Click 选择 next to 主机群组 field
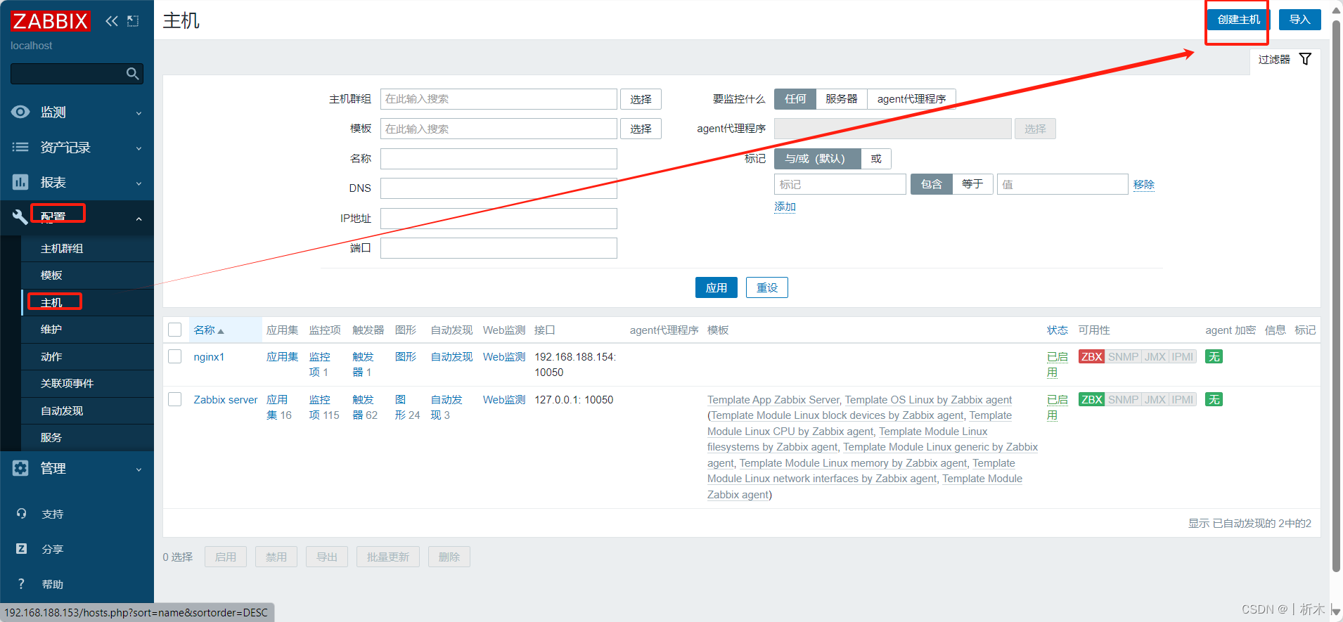Image resolution: width=1343 pixels, height=622 pixels. tap(641, 99)
